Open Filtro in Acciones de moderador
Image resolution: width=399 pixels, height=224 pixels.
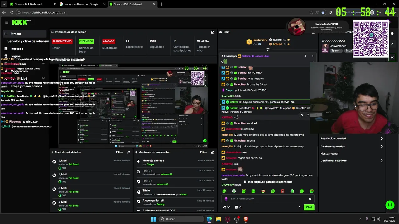tap(203, 152)
